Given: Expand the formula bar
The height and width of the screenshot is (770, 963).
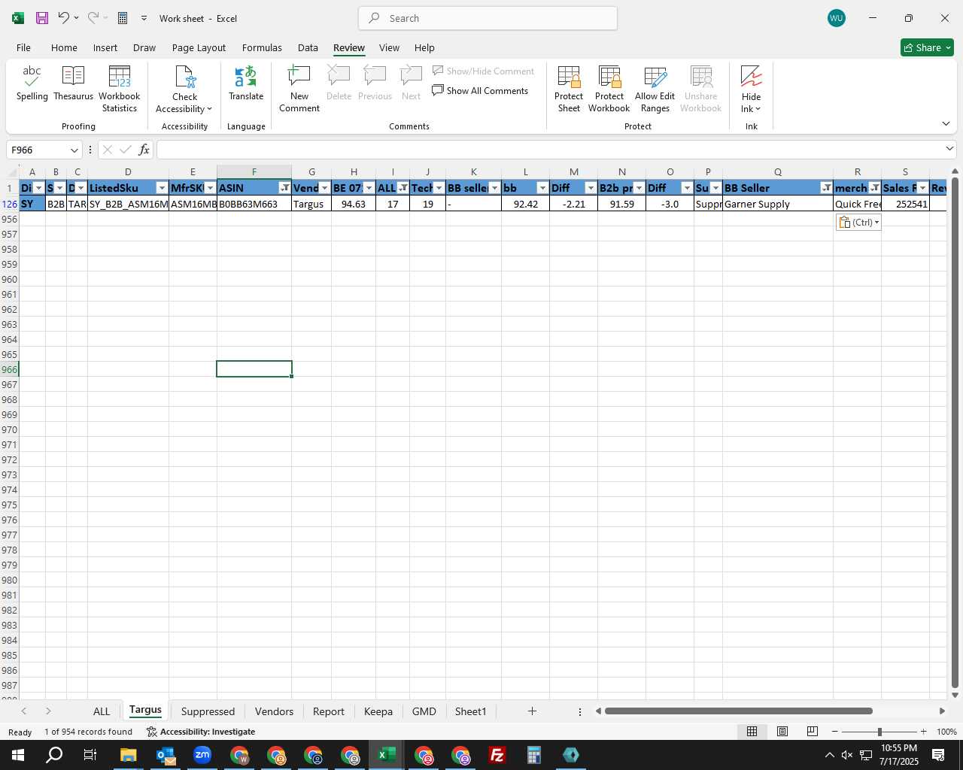Looking at the screenshot, I should [x=949, y=149].
